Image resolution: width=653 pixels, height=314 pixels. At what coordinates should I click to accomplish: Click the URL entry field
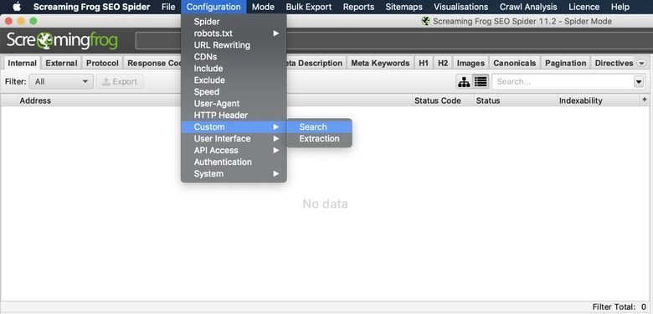coord(158,41)
